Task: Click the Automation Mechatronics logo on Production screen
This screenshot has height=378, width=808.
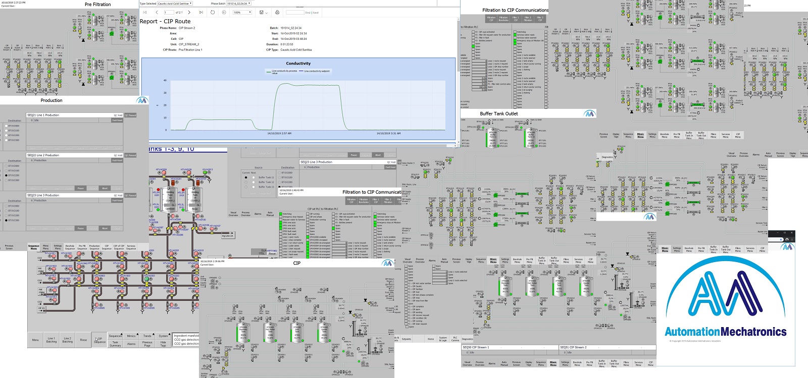Action: tap(143, 100)
